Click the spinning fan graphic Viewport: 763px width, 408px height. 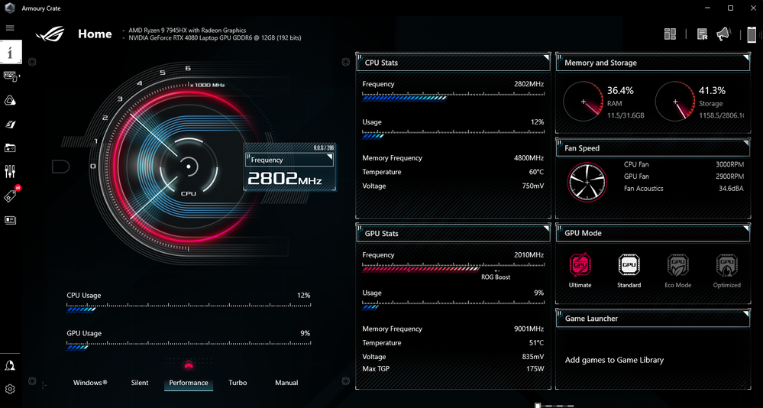pyautogui.click(x=587, y=182)
